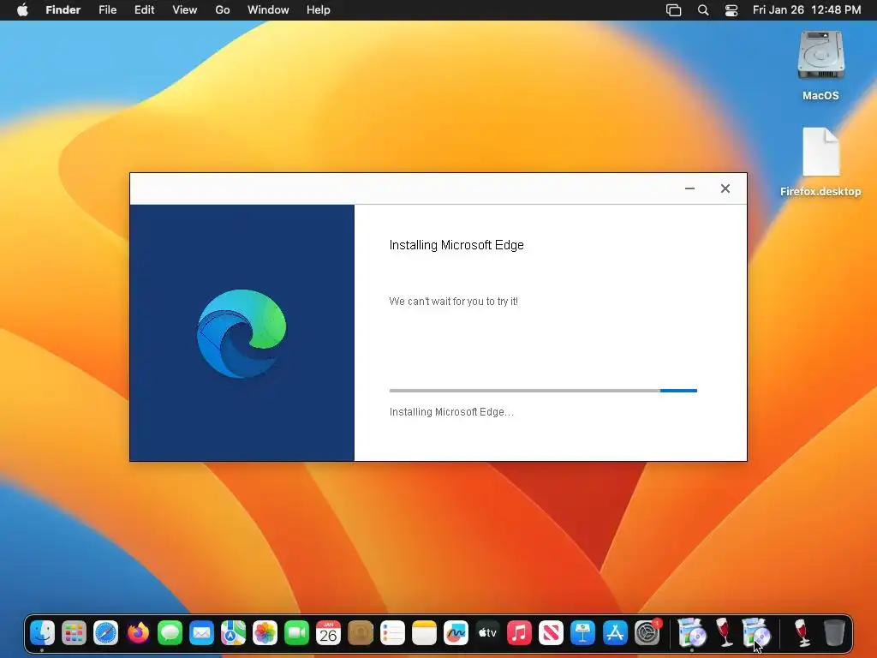Click the 'Installing Microsoft Edge' heading

[x=456, y=245]
